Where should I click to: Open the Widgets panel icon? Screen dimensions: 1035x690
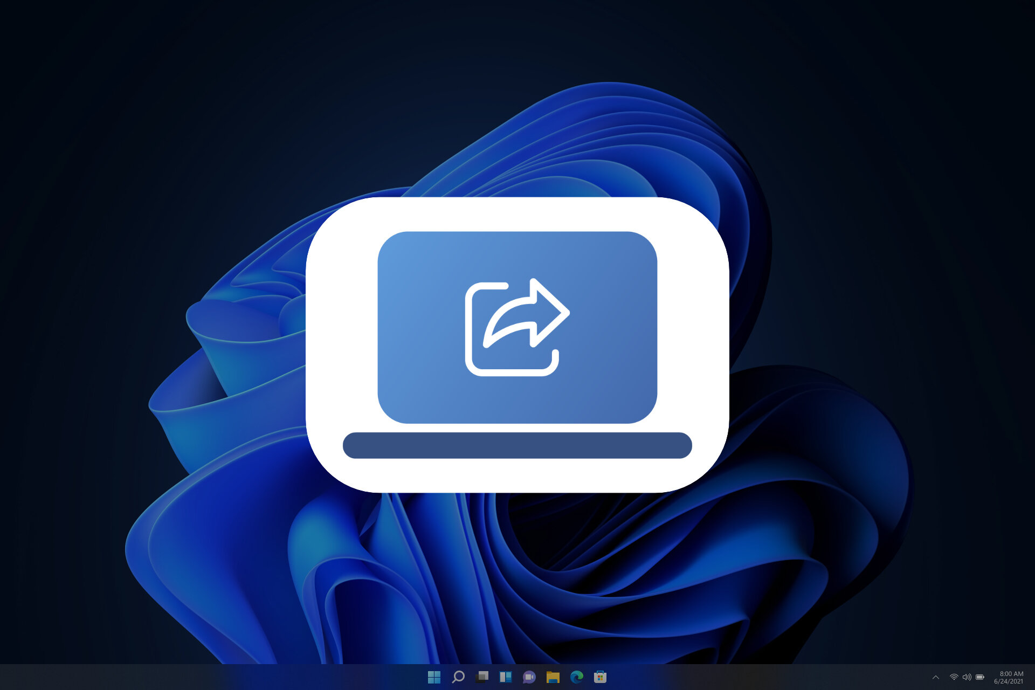coord(506,677)
